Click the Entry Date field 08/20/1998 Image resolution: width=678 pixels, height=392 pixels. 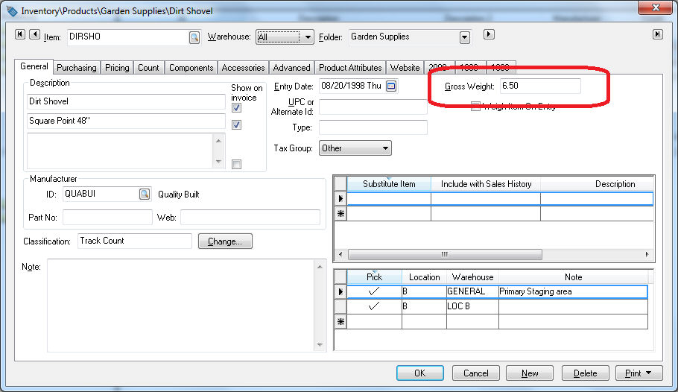[352, 86]
